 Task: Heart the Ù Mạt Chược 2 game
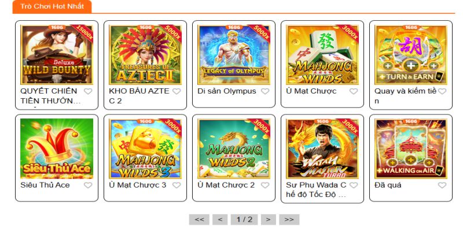pos(265,185)
